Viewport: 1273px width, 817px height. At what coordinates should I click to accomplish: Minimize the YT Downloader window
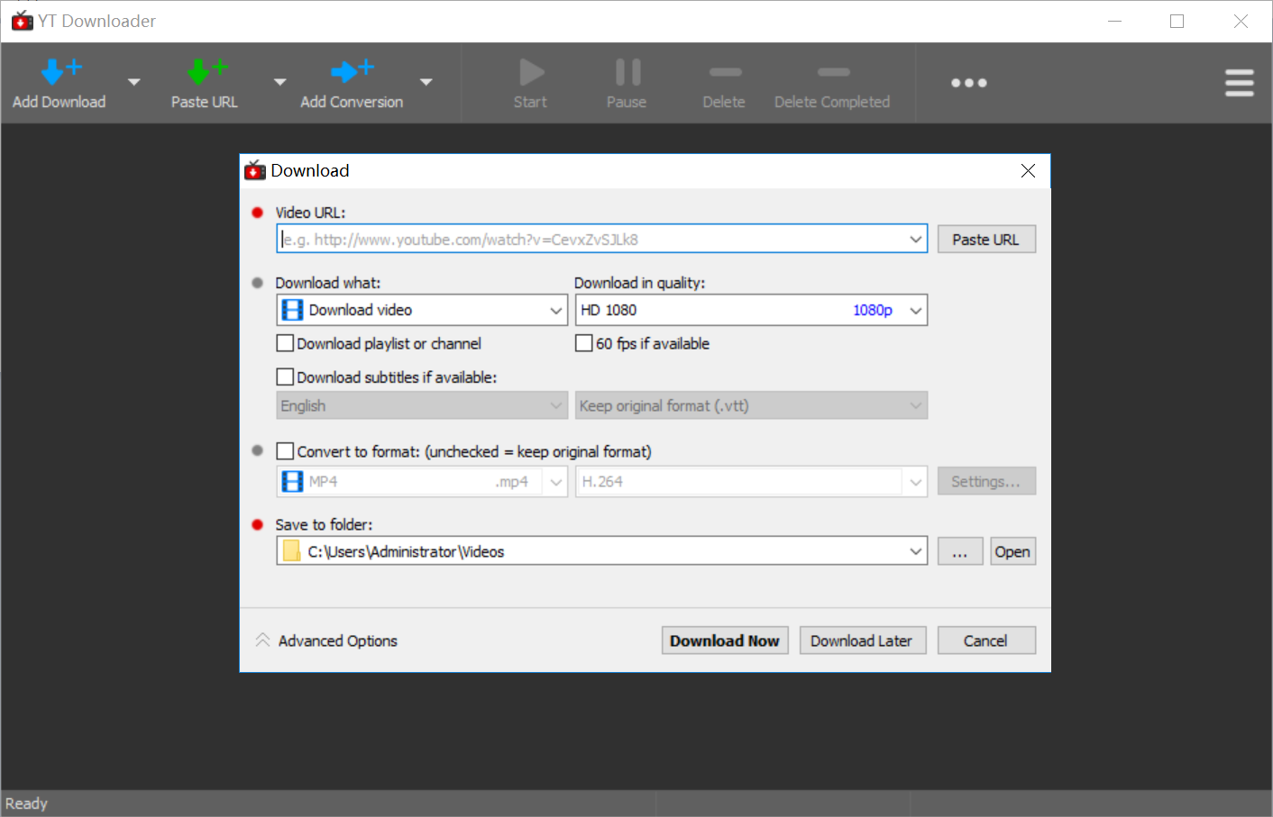(x=1115, y=21)
